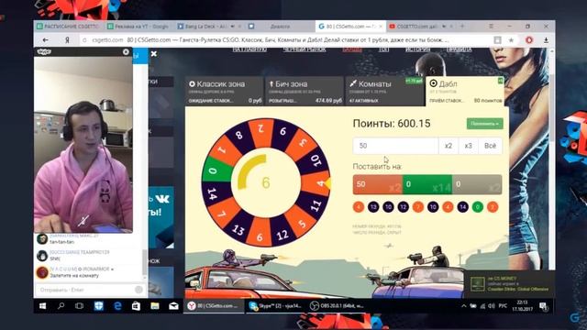Click the НА ГЛАВНУЮ nav link
587x330 pixels.
tap(249, 49)
